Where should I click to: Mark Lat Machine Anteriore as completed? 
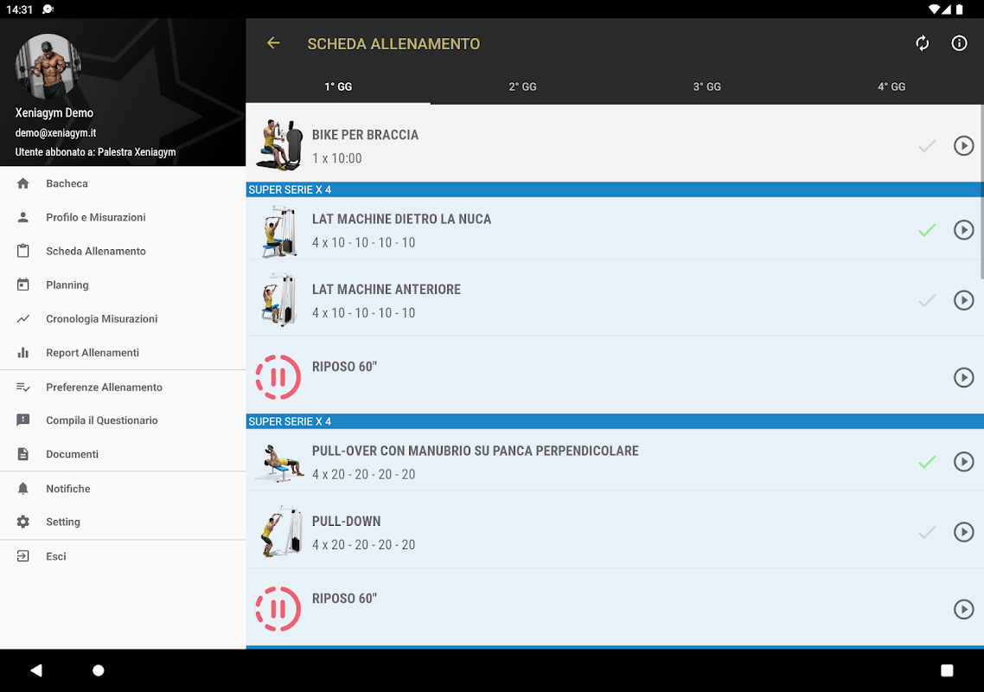pos(927,300)
